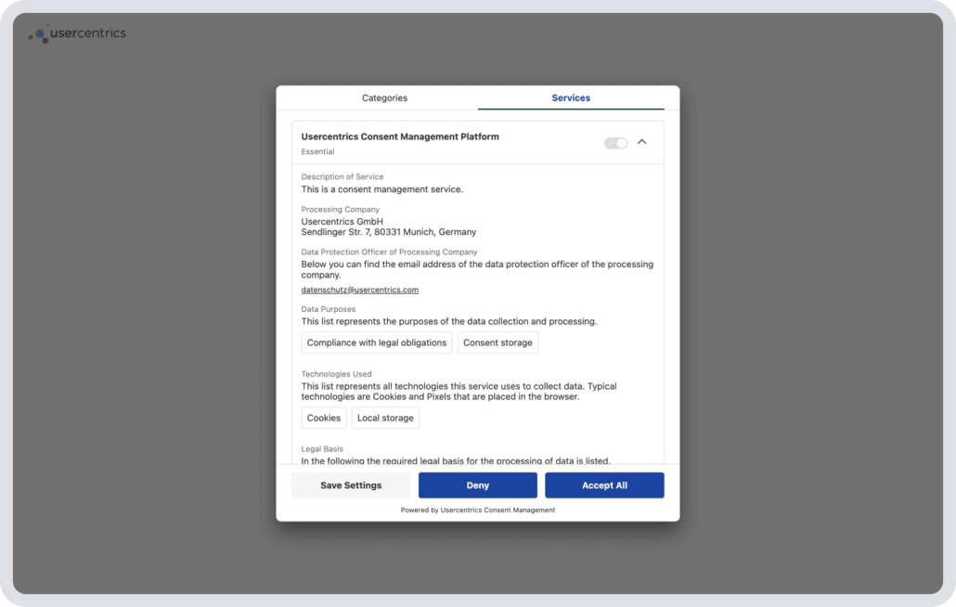This screenshot has height=607, width=956.
Task: Accept all consent services
Action: (604, 485)
